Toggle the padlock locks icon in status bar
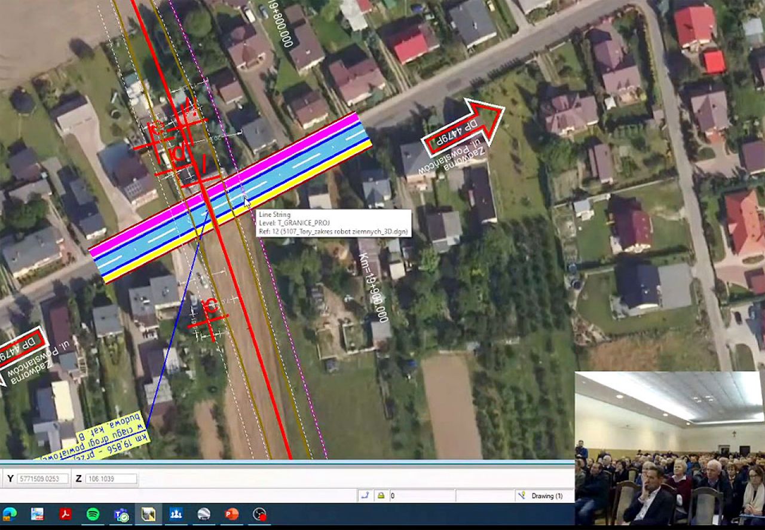Viewport: 765px width, 530px height. (380, 496)
